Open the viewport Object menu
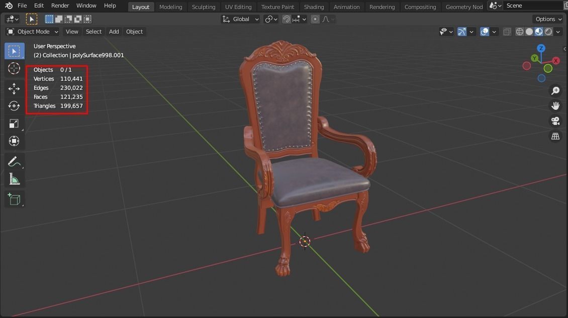Image resolution: width=568 pixels, height=318 pixels. click(x=134, y=32)
